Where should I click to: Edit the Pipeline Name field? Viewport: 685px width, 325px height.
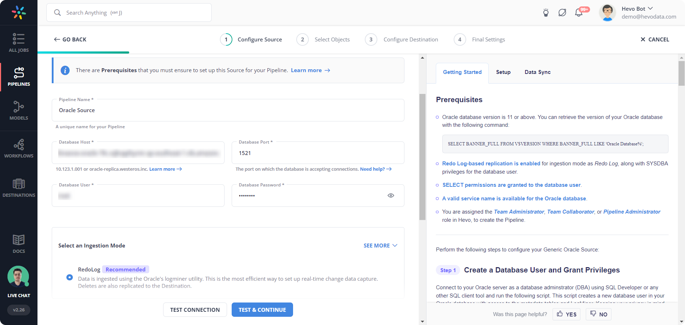[x=228, y=110]
